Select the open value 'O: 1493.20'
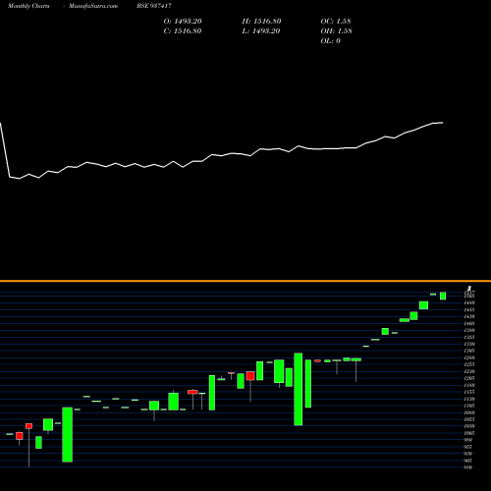 pos(183,22)
